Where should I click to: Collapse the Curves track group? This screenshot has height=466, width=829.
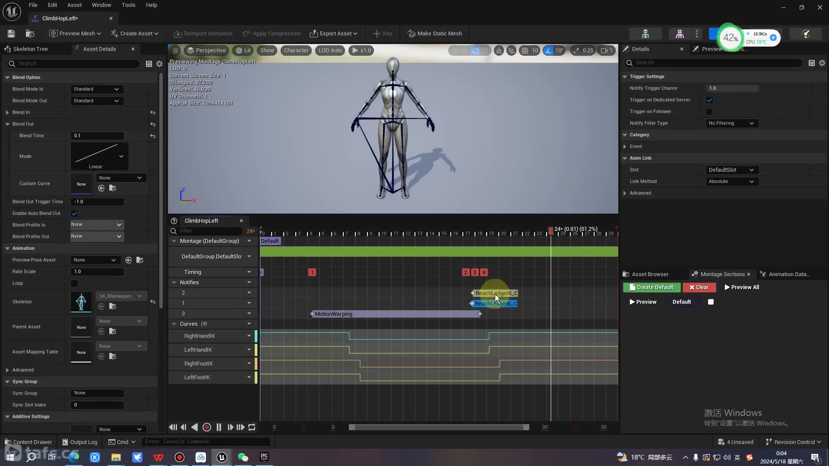pos(174,324)
